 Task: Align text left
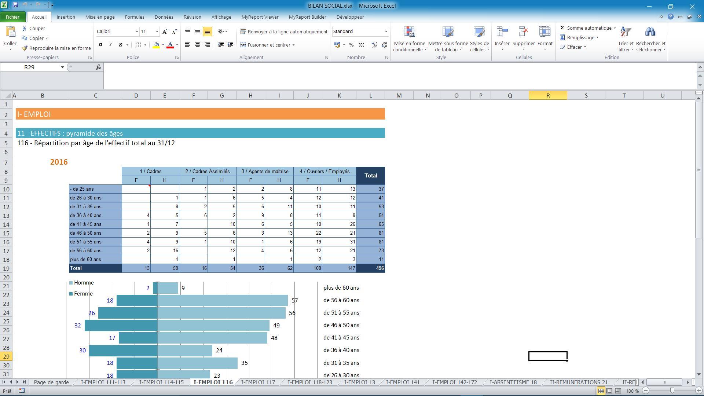188,45
